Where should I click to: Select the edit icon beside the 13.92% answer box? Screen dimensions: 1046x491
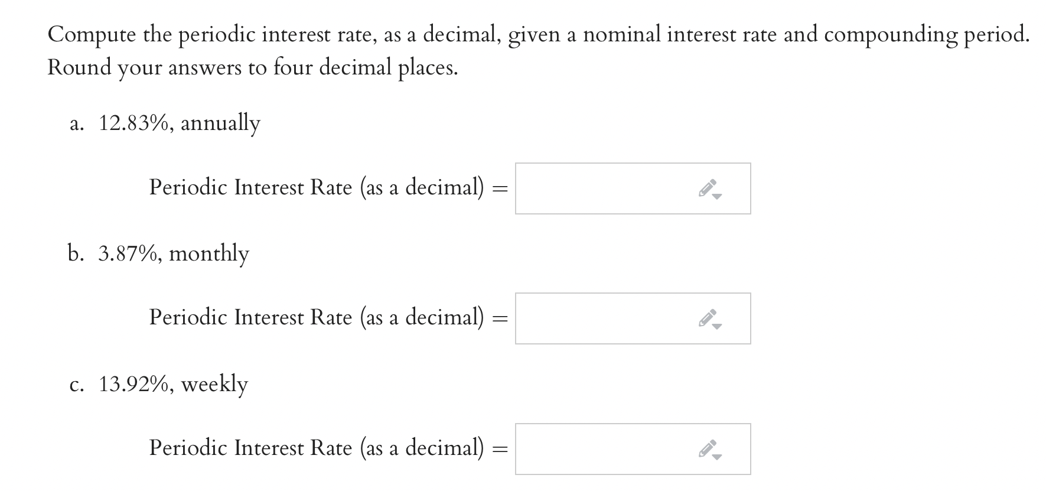[x=707, y=448]
